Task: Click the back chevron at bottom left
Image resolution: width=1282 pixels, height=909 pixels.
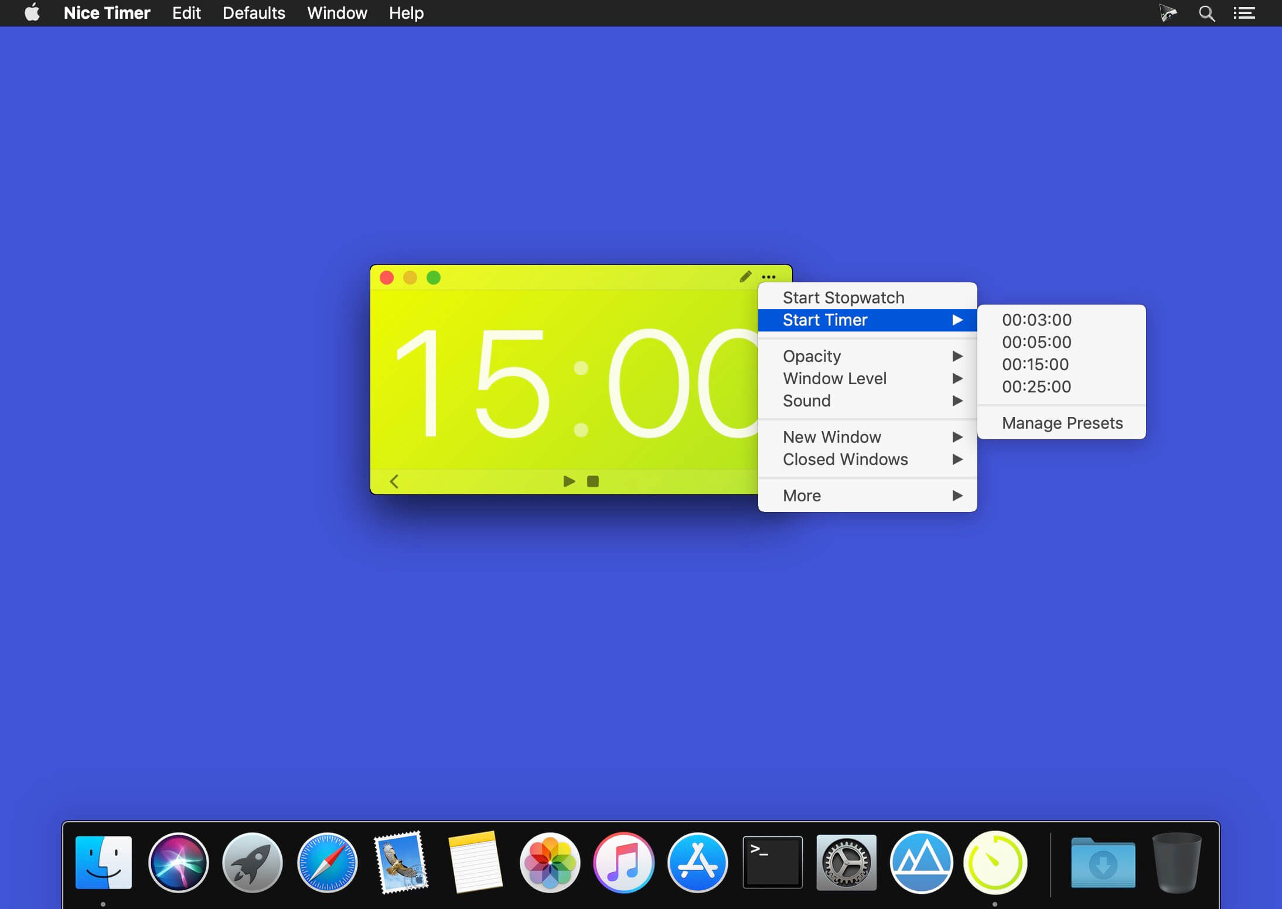Action: [394, 481]
